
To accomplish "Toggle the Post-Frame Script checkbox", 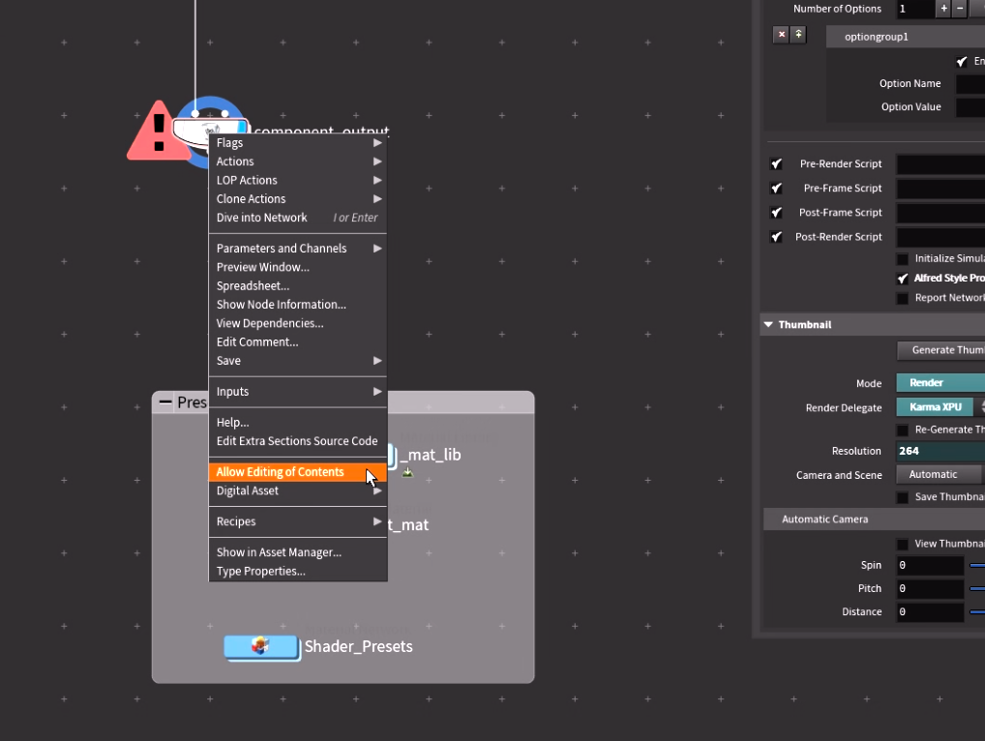I will pos(776,213).
